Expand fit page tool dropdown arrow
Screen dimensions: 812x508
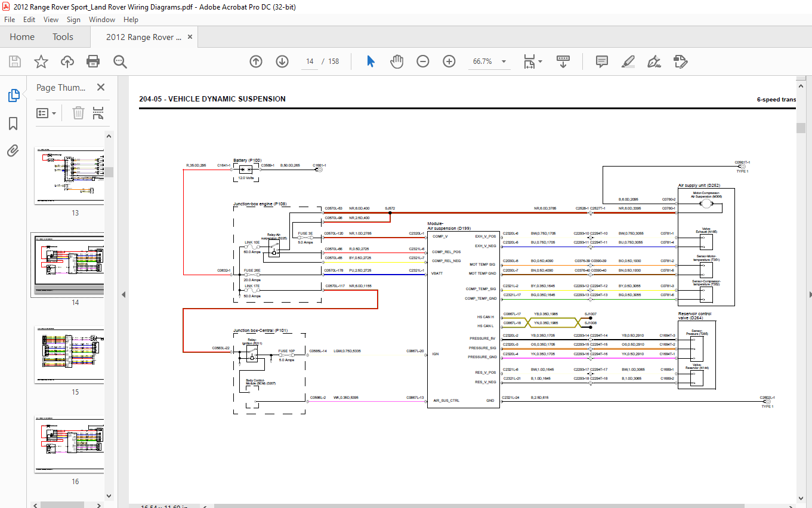(x=540, y=61)
